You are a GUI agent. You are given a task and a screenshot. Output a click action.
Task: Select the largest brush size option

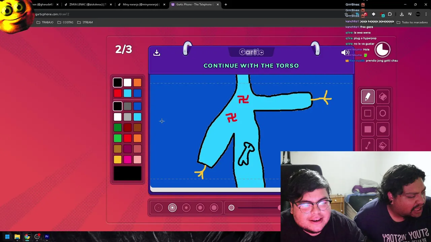[214, 208]
